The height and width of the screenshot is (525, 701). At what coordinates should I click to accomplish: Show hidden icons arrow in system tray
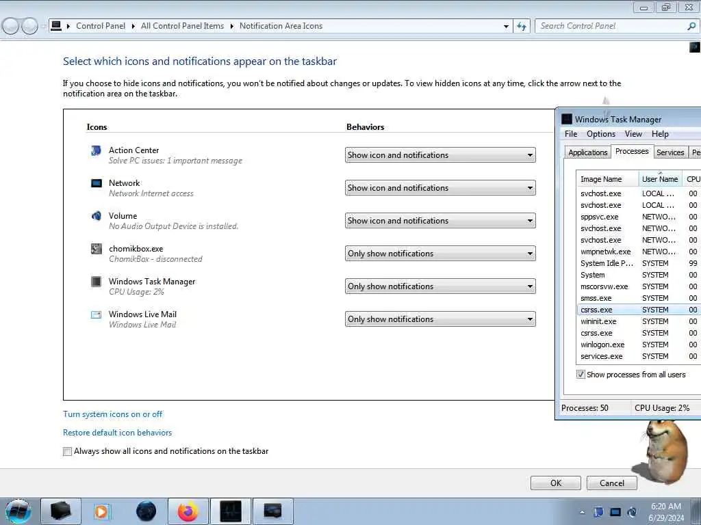(x=582, y=512)
